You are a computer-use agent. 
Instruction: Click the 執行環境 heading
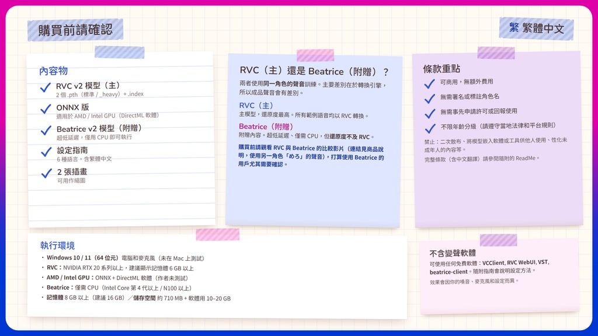57,246
